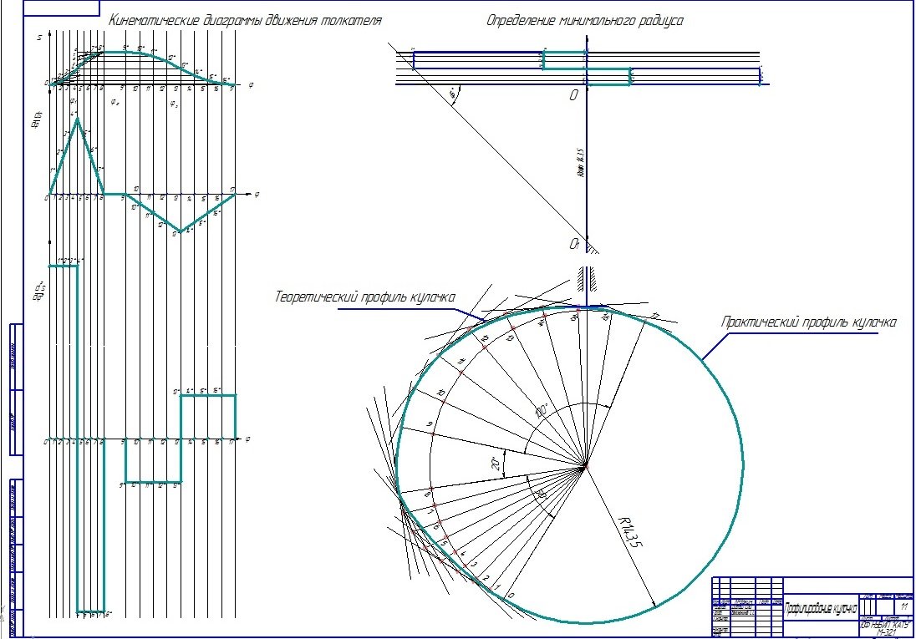Select the ray number 0 near cam bottom
Viewport: 916px width, 639px height.
tap(511, 595)
